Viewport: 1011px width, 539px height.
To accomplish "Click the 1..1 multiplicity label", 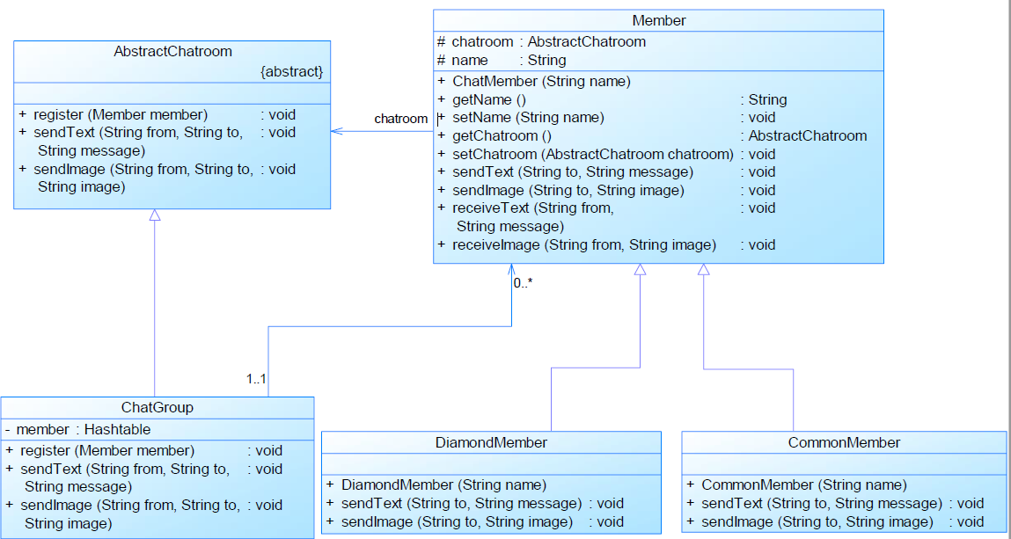I will (x=256, y=379).
